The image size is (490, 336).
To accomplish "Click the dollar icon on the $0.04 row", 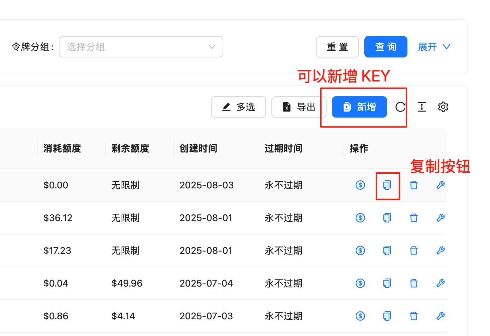I will point(360,283).
